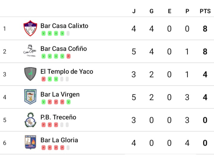This screenshot has height=157, width=214.
Task: Open the Bar Casa Calixto team name
Action: 64,26
